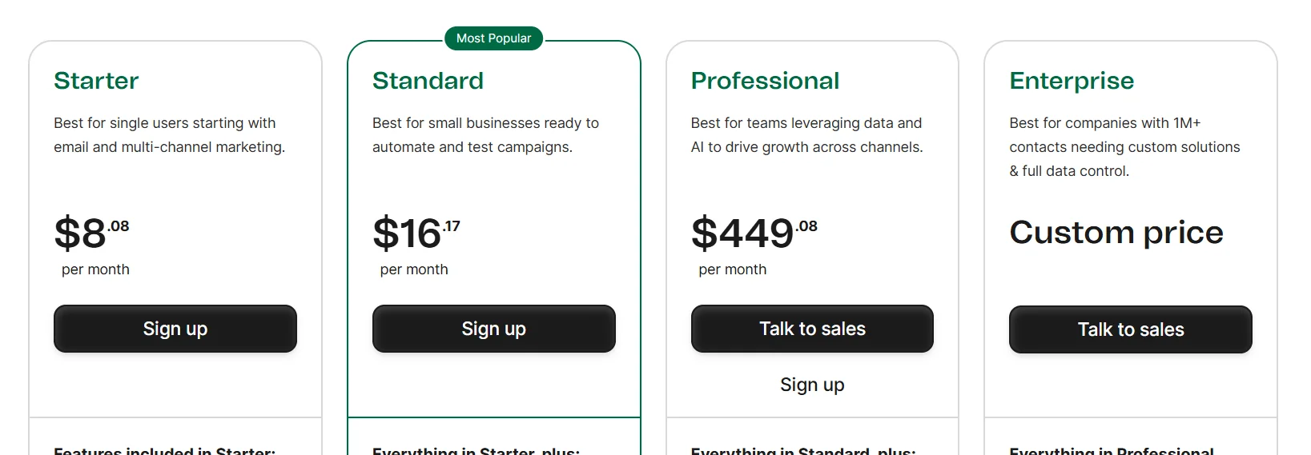The width and height of the screenshot is (1311, 455).
Task: Open the Sign up link below Professional's button
Action: (x=812, y=385)
